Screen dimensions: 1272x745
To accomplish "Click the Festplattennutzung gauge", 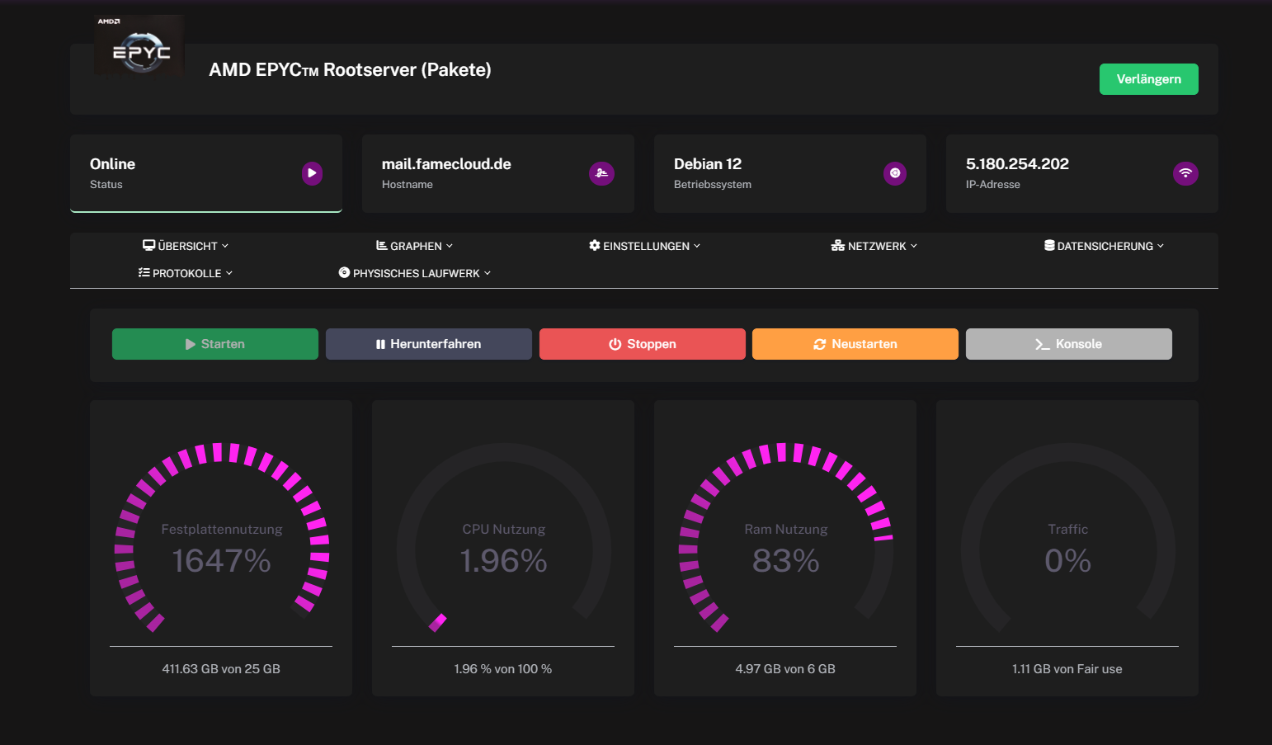I will pyautogui.click(x=221, y=545).
